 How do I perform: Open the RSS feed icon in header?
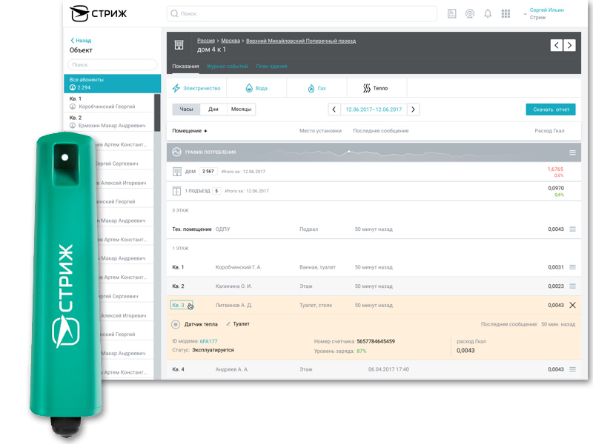tap(451, 13)
